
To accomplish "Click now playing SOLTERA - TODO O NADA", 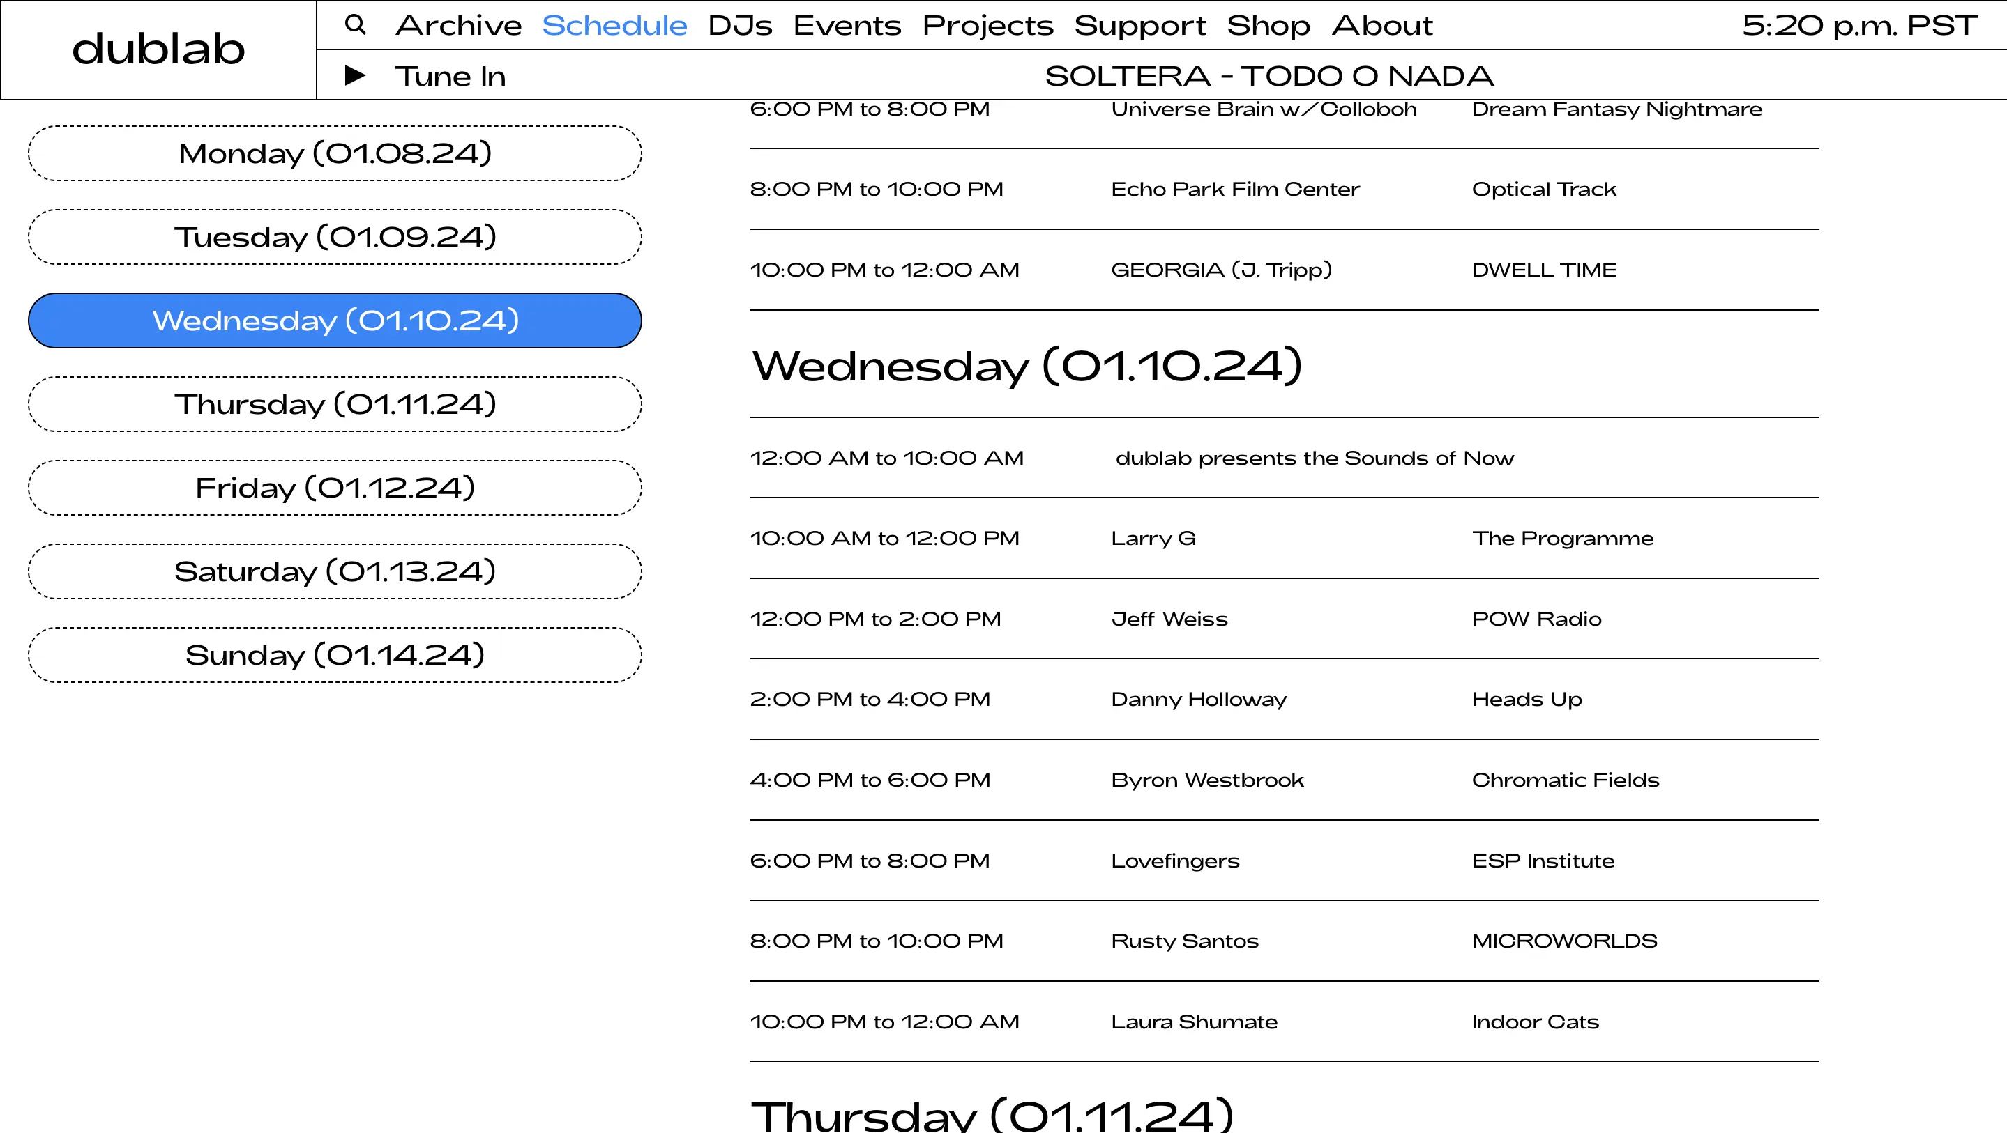I will [1269, 77].
